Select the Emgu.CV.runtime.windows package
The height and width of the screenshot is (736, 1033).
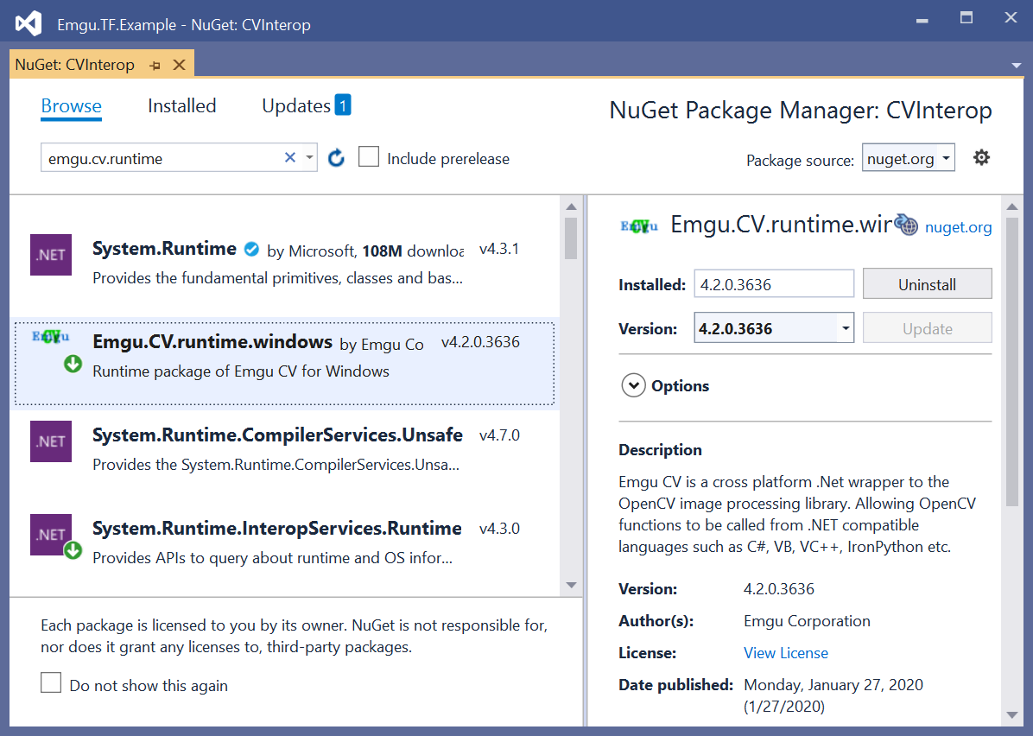click(285, 364)
